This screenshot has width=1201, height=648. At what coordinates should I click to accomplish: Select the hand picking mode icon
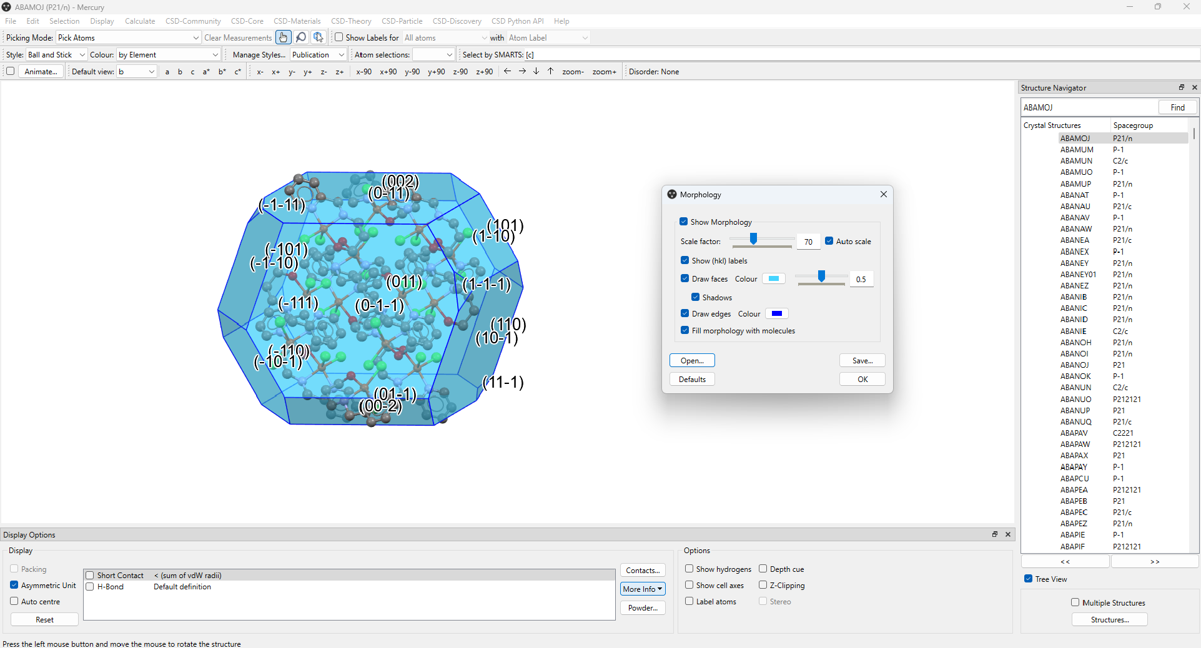283,37
